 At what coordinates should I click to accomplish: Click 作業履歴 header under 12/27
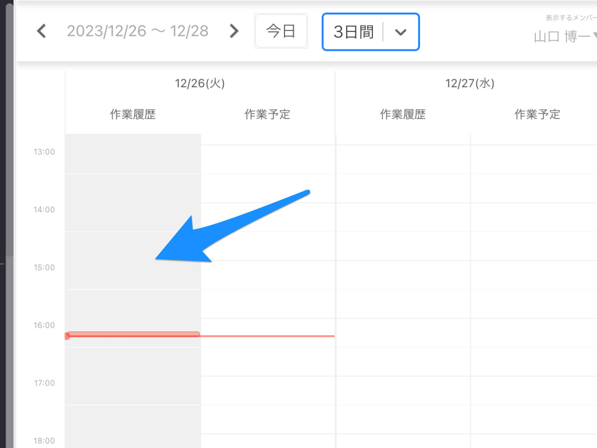[403, 114]
